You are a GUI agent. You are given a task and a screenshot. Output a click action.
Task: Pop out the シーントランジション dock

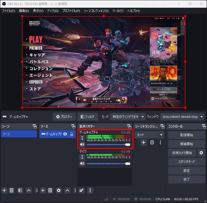162,126
